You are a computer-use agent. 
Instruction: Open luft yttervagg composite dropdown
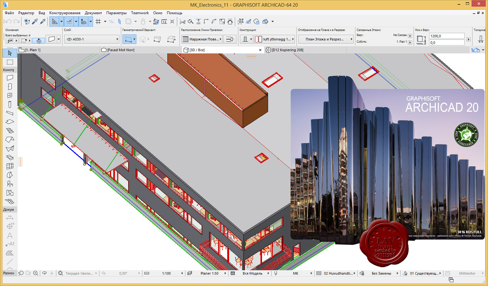point(274,39)
